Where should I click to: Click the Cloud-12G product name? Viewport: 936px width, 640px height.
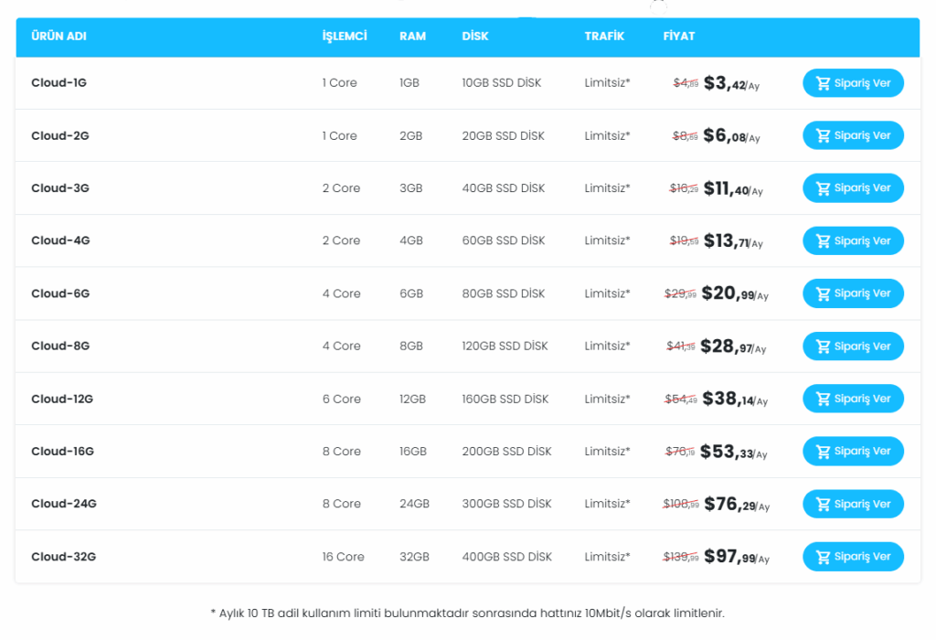click(62, 399)
